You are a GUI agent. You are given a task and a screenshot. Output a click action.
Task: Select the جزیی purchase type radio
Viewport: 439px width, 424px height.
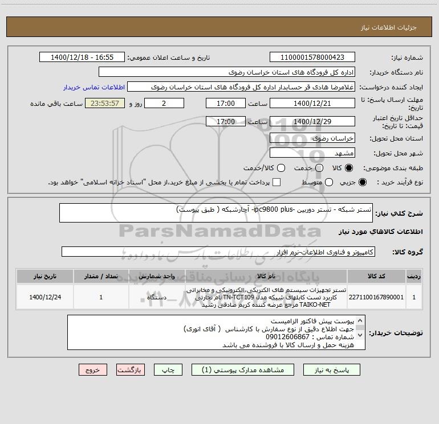click(x=362, y=182)
